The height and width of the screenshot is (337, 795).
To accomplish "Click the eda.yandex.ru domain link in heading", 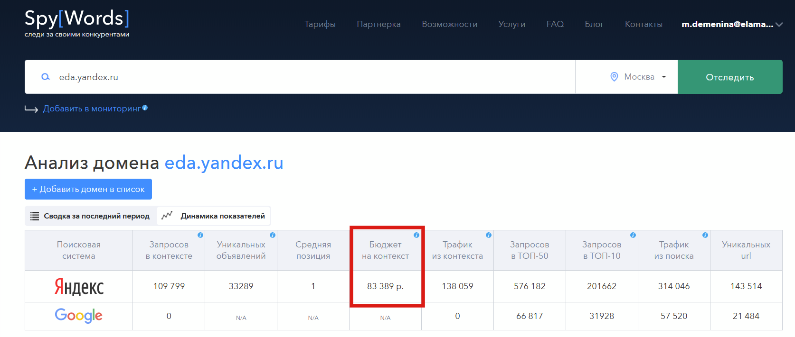I will pos(224,163).
